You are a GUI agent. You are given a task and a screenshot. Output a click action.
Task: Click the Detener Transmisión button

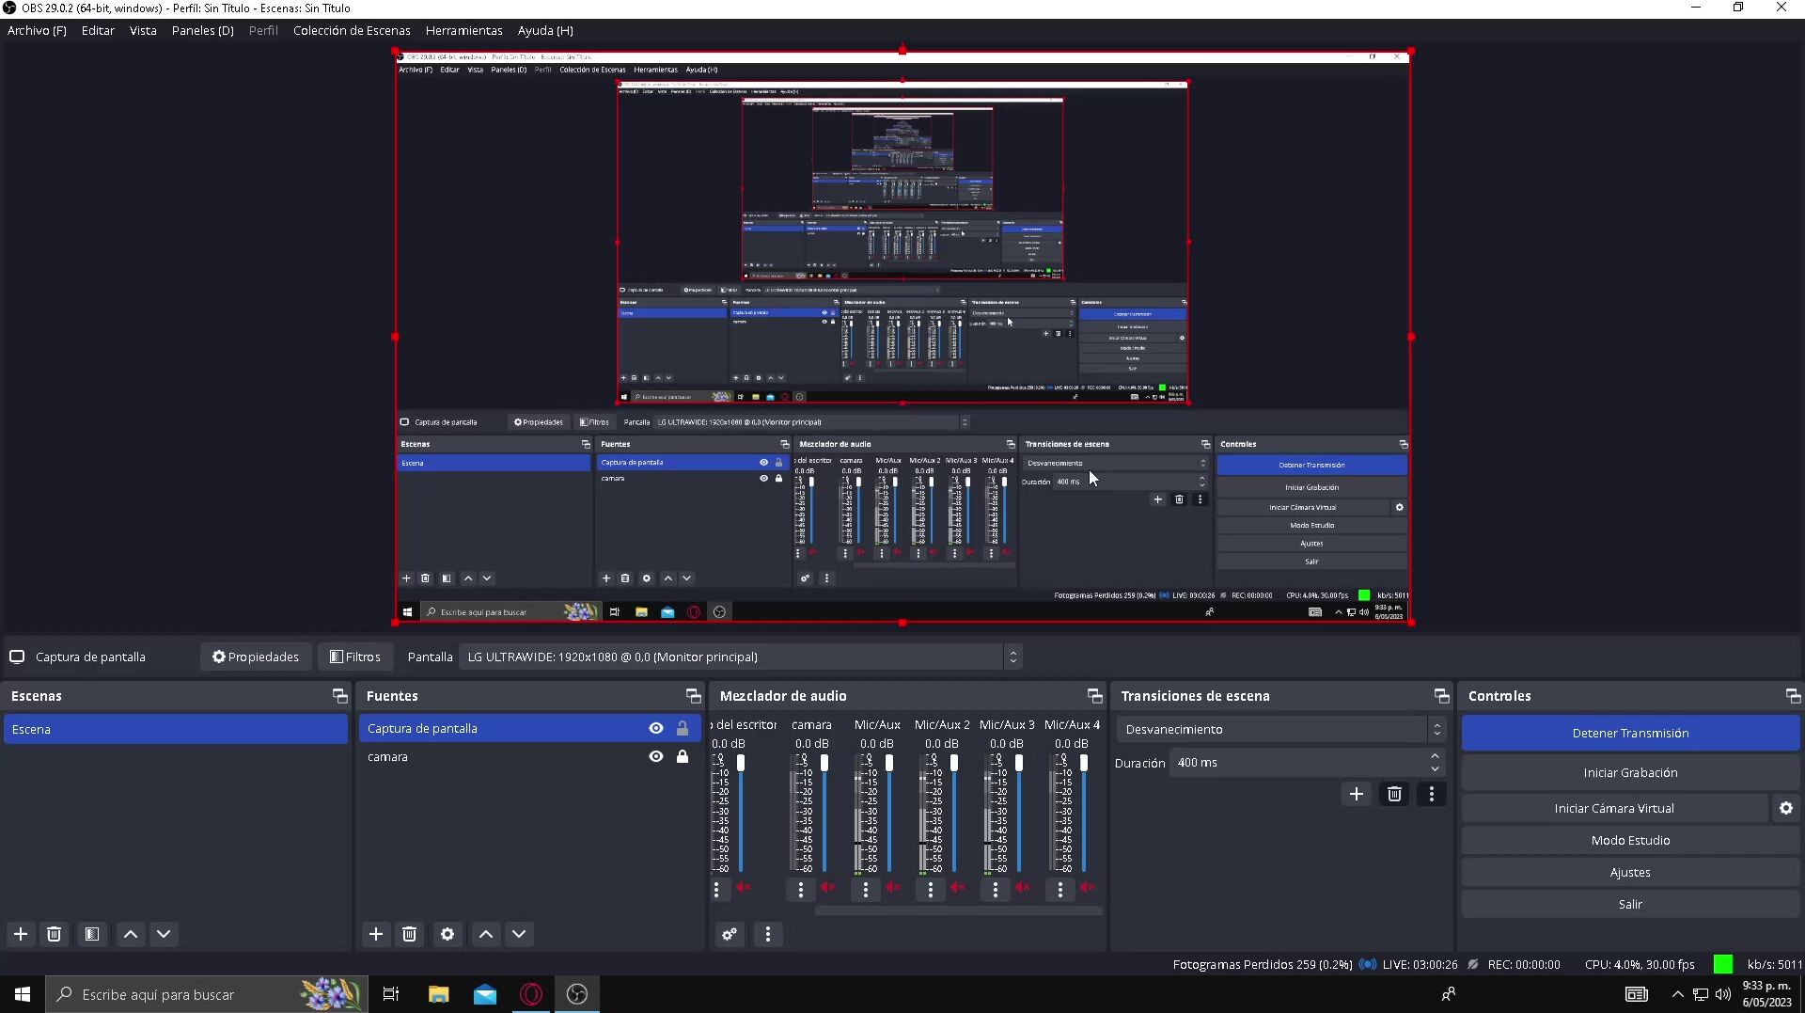coord(1630,733)
